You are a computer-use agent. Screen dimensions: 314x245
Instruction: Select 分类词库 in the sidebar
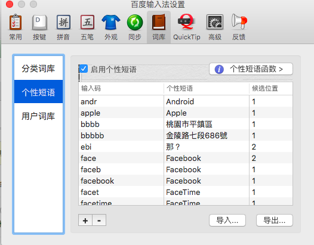tap(38, 69)
